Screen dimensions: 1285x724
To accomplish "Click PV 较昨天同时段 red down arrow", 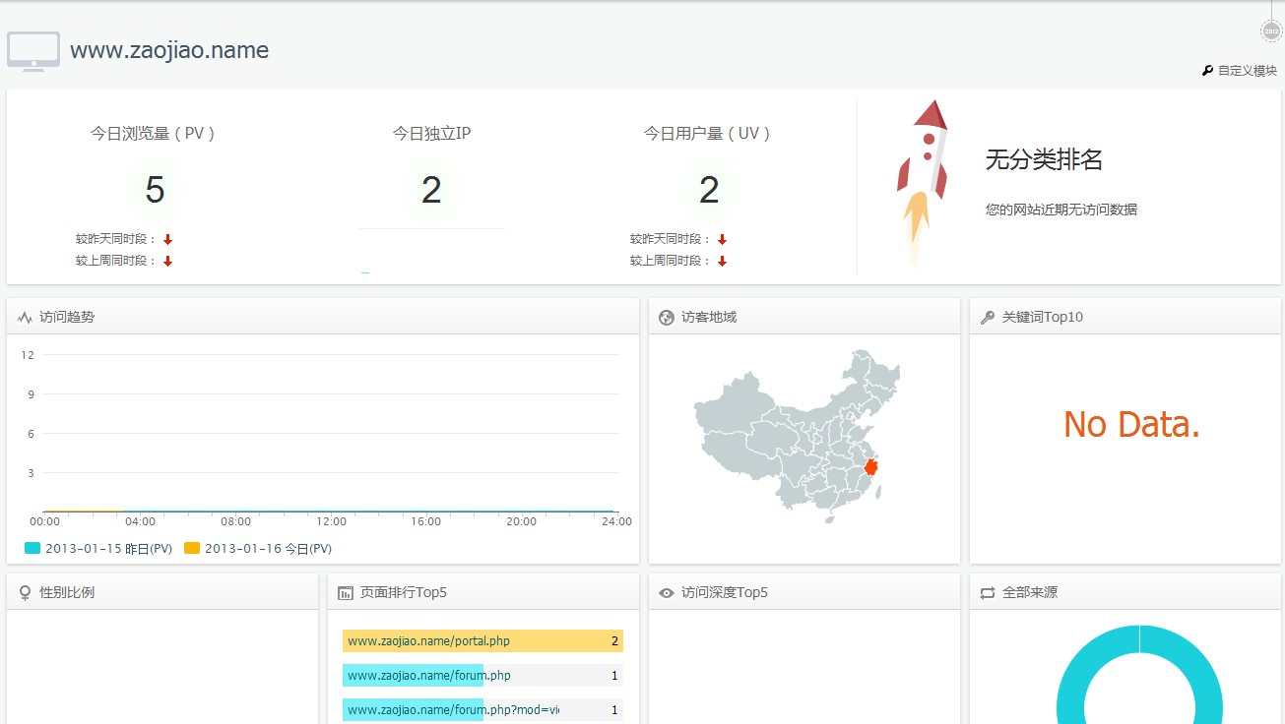I will coord(168,239).
